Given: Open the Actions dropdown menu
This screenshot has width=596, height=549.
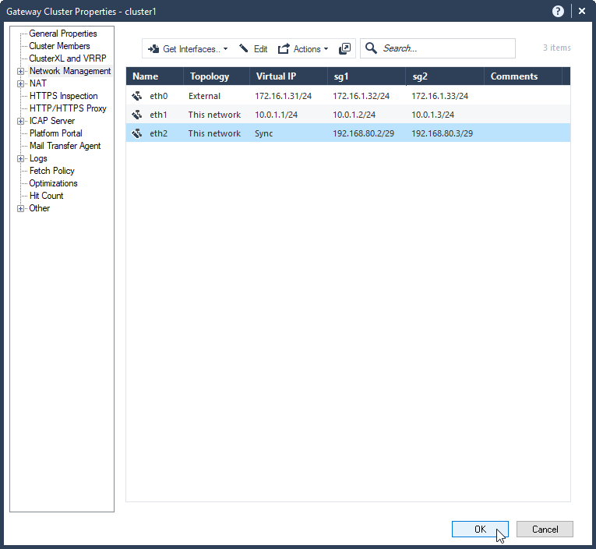Looking at the screenshot, I should pos(303,49).
